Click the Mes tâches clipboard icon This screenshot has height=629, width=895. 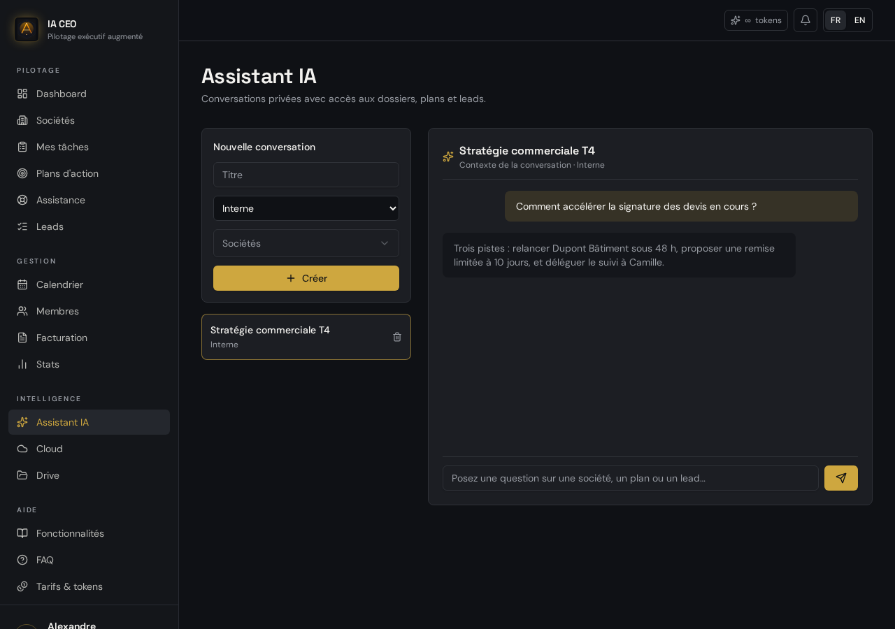22,147
